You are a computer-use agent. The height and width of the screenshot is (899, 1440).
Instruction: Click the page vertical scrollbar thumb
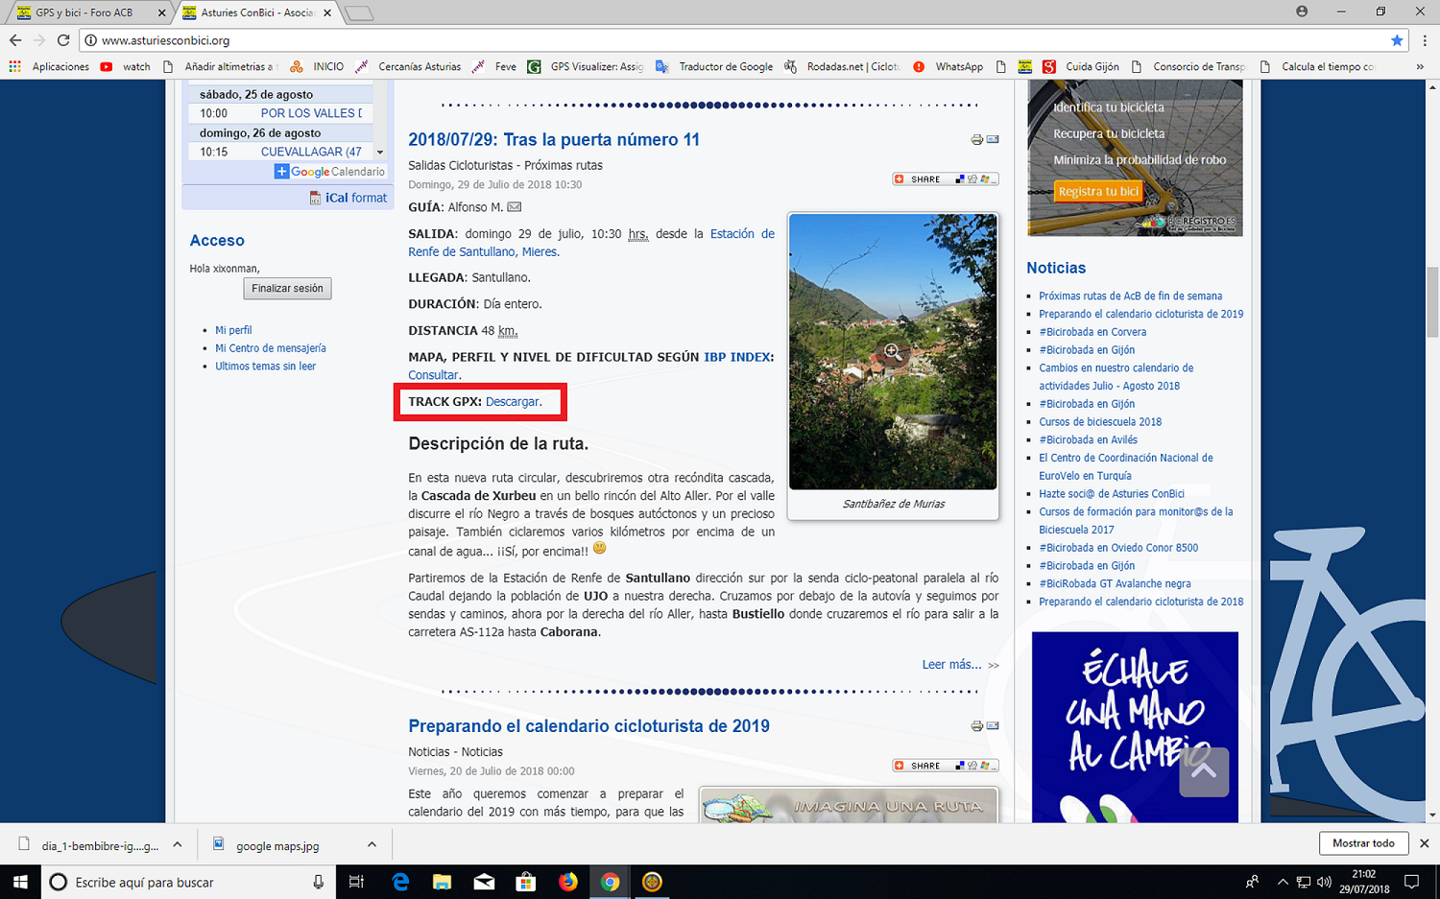pos(1432,302)
